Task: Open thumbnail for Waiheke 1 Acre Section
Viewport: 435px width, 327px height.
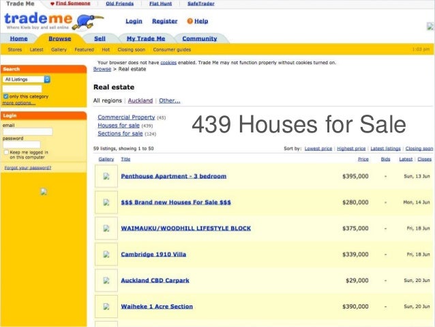Action: [x=106, y=307]
